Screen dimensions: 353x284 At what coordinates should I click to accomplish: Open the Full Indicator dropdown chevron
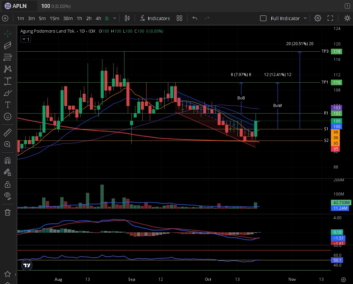pyautogui.click(x=305, y=18)
